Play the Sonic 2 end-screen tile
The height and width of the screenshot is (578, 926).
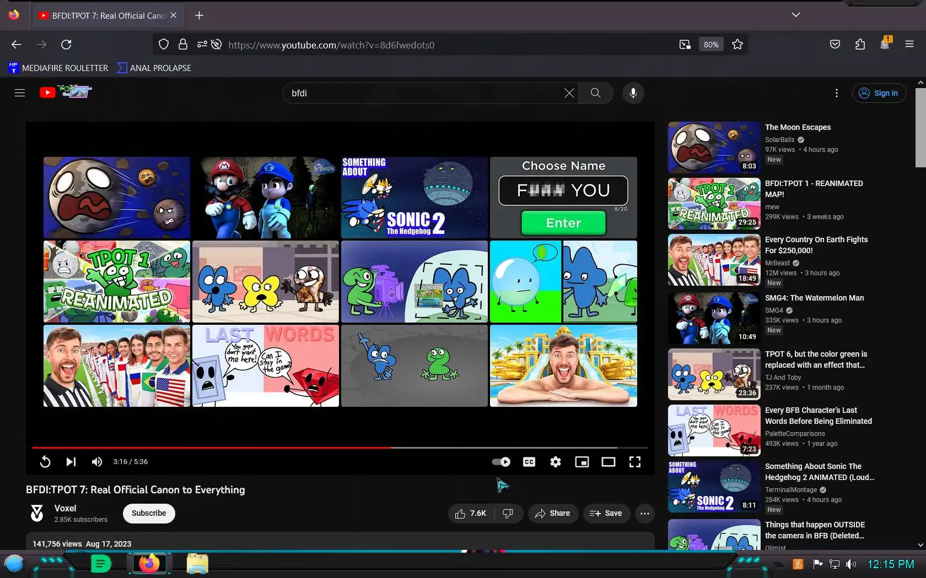point(414,198)
